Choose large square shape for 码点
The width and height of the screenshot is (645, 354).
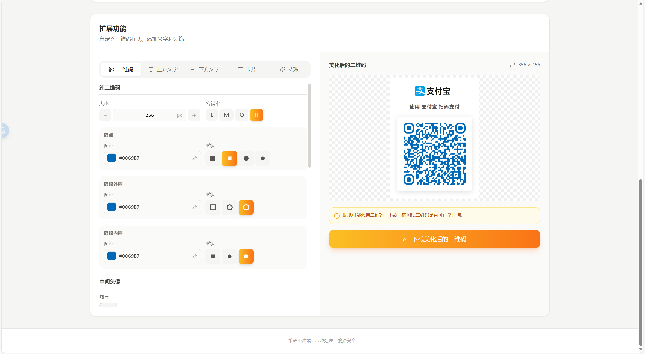(x=213, y=158)
